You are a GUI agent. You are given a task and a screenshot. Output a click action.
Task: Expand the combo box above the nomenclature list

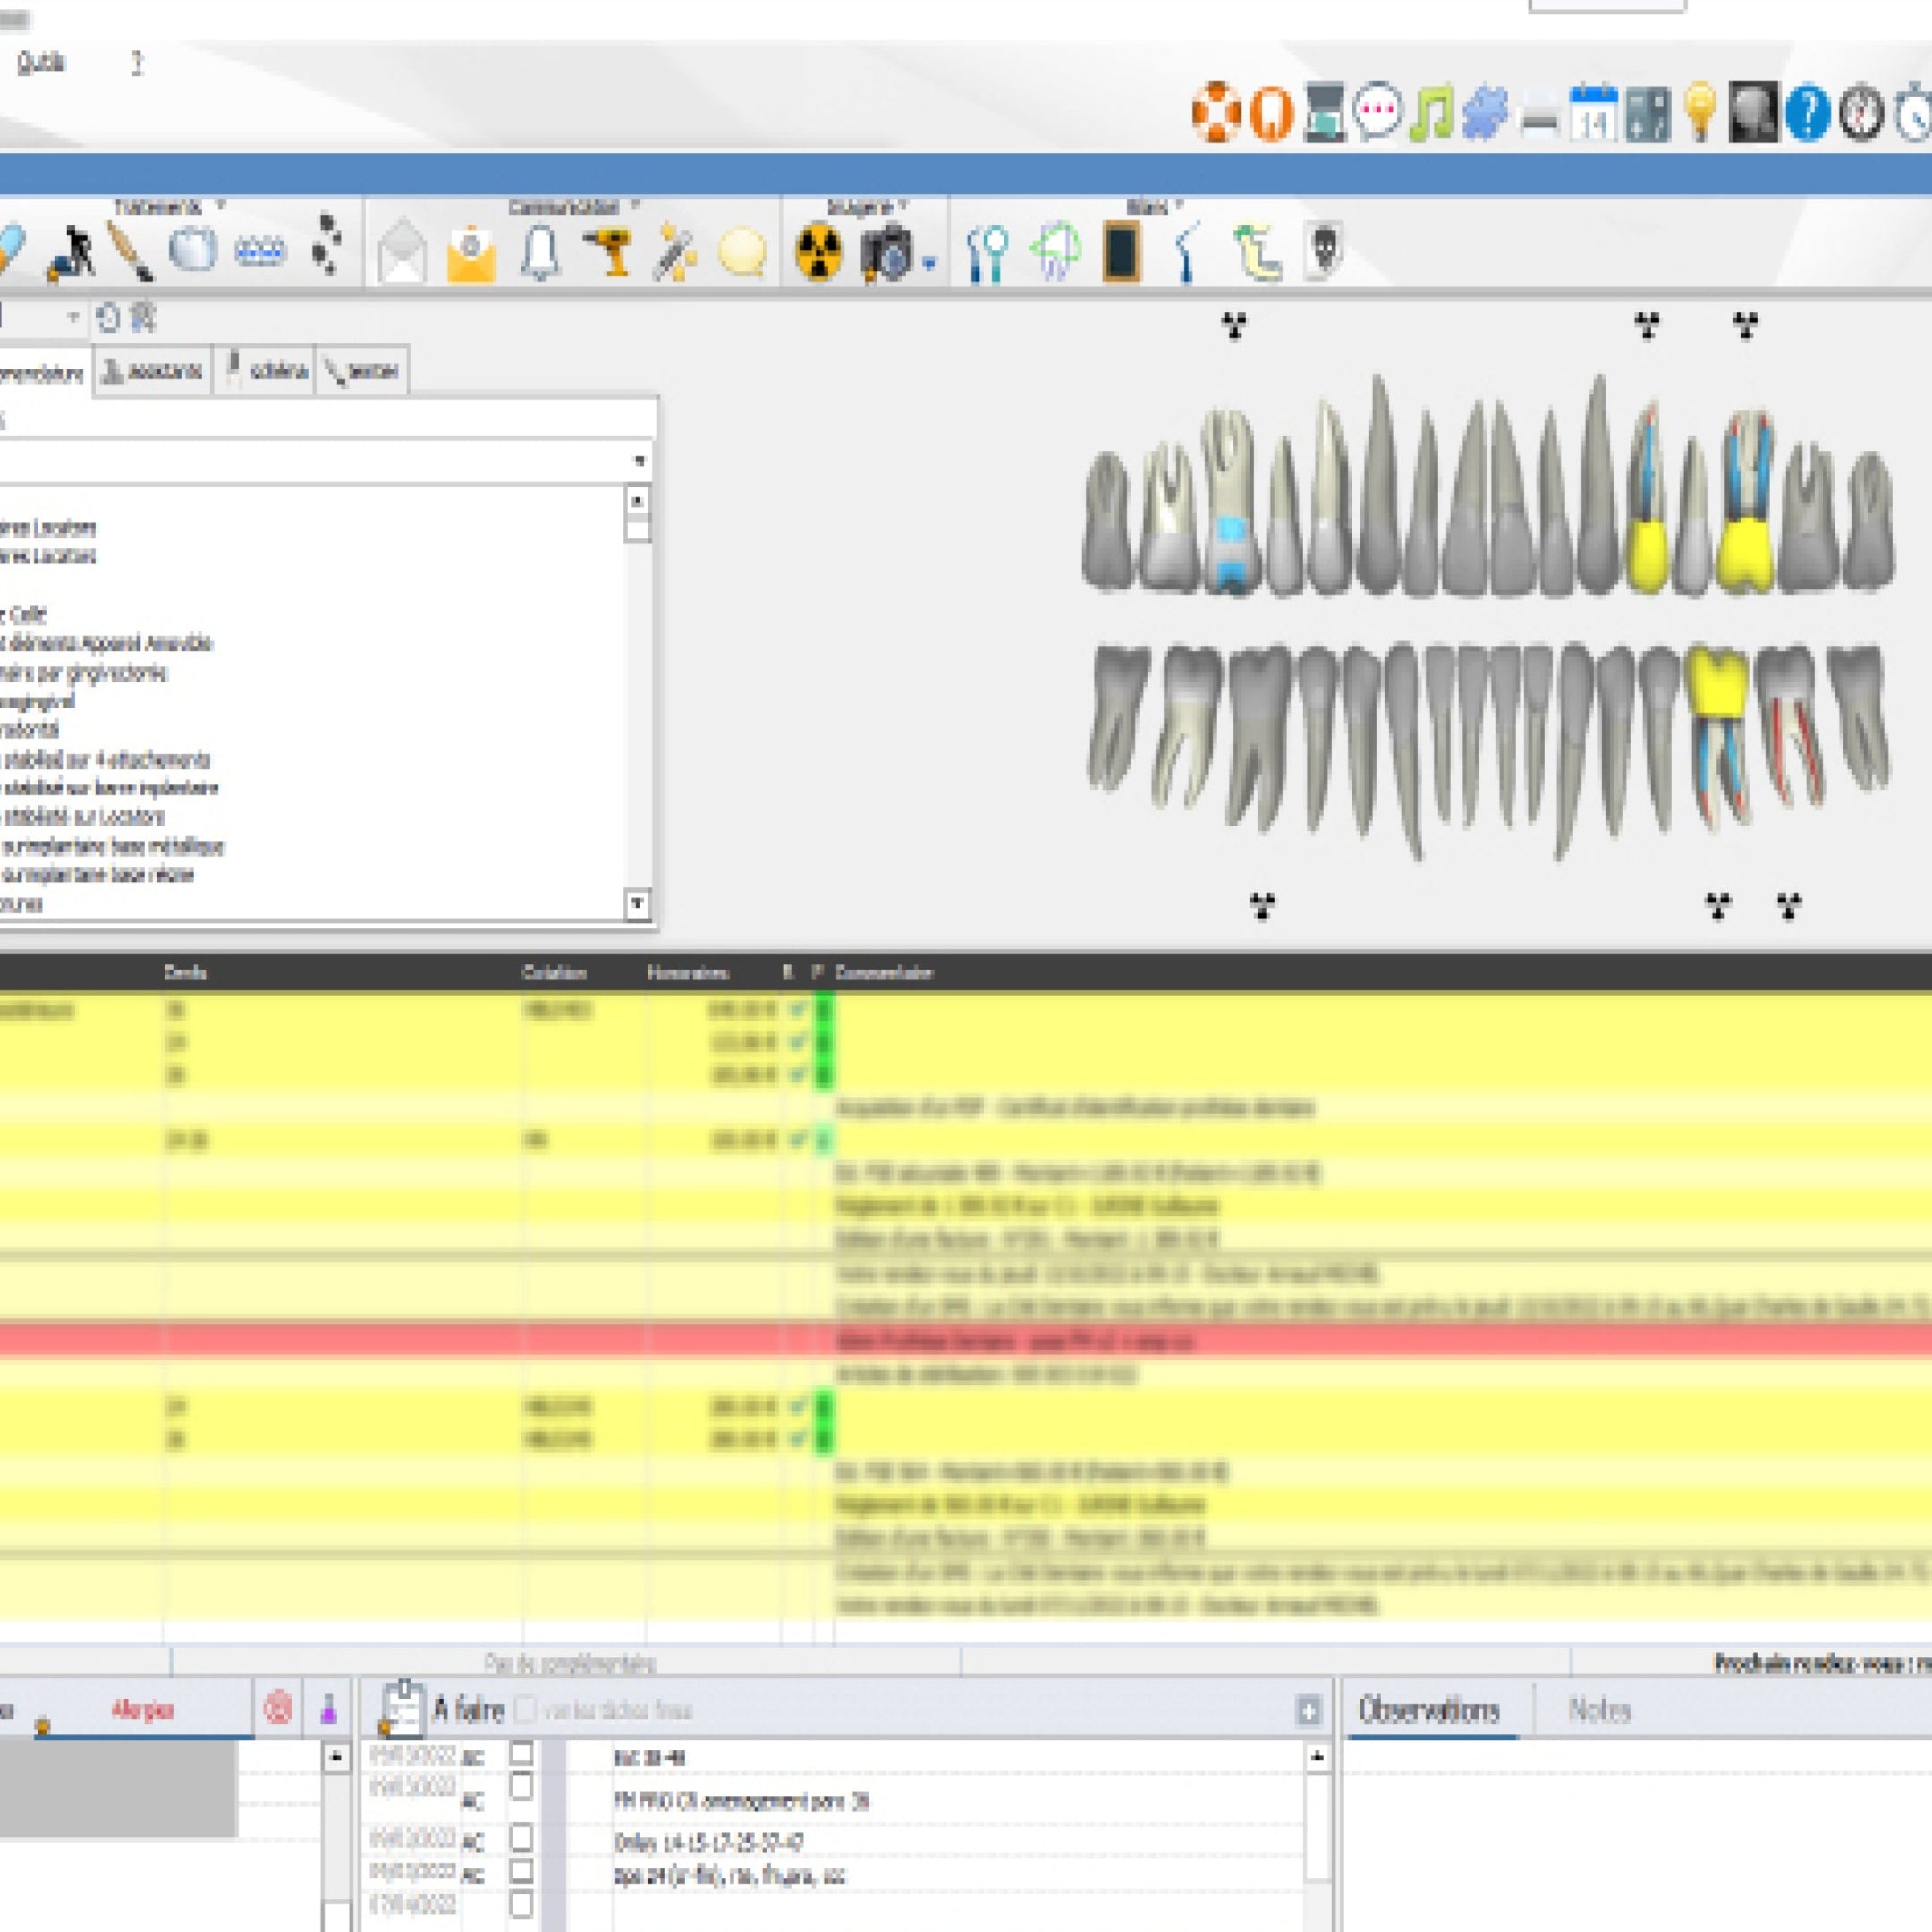pos(639,461)
